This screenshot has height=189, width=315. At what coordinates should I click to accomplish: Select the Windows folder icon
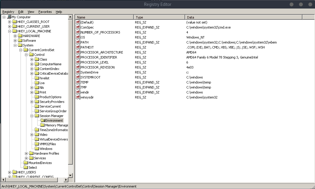pos(37,148)
